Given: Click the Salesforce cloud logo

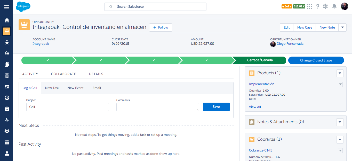Looking at the screenshot, I should [x=23, y=6].
